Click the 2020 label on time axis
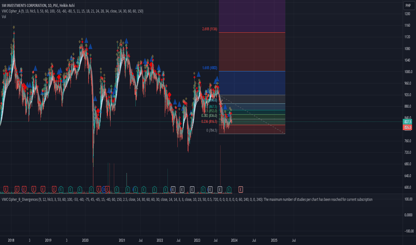This screenshot has height=245, width=416. 85,241
